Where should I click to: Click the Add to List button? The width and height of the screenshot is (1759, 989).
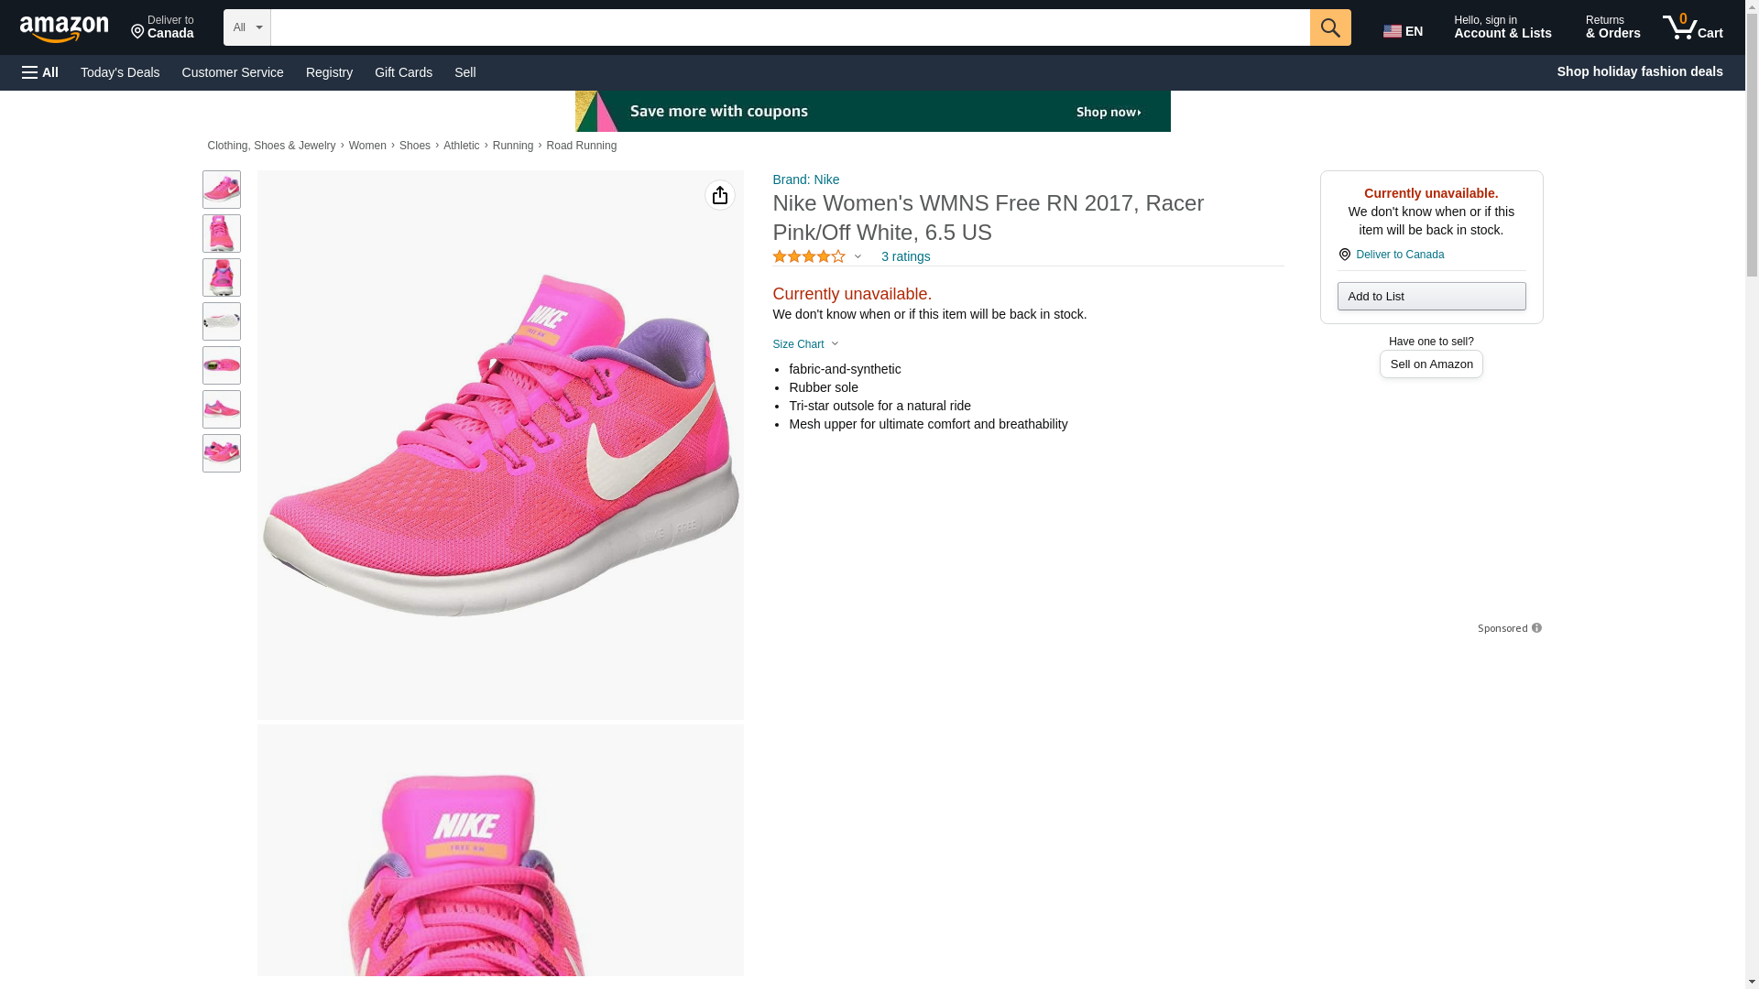coord(1430,297)
